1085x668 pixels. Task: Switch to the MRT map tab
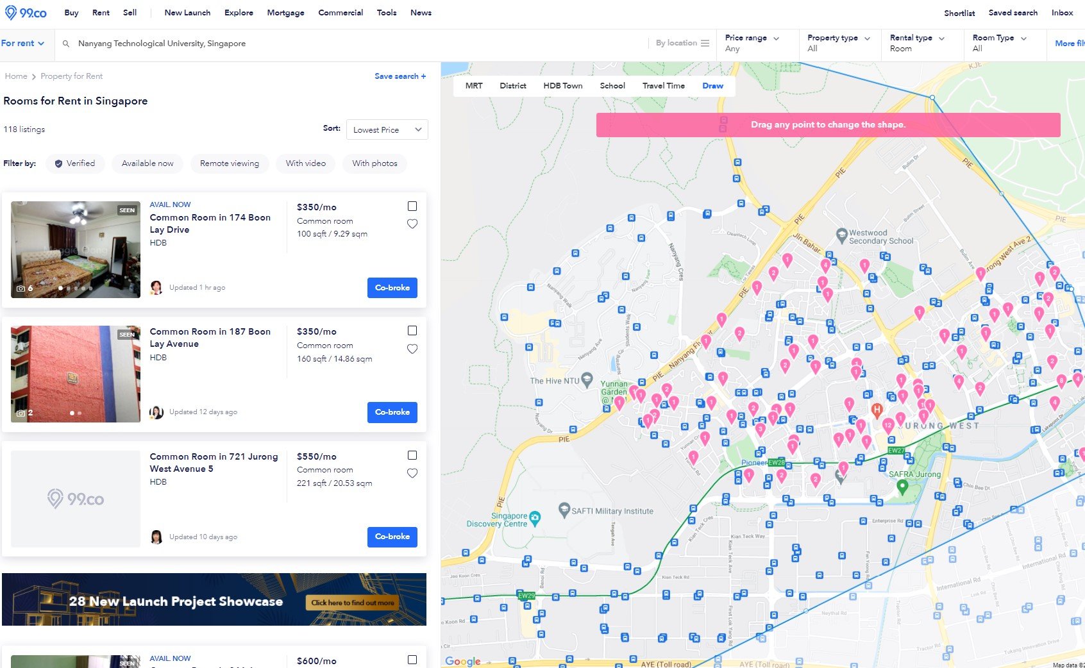474,86
